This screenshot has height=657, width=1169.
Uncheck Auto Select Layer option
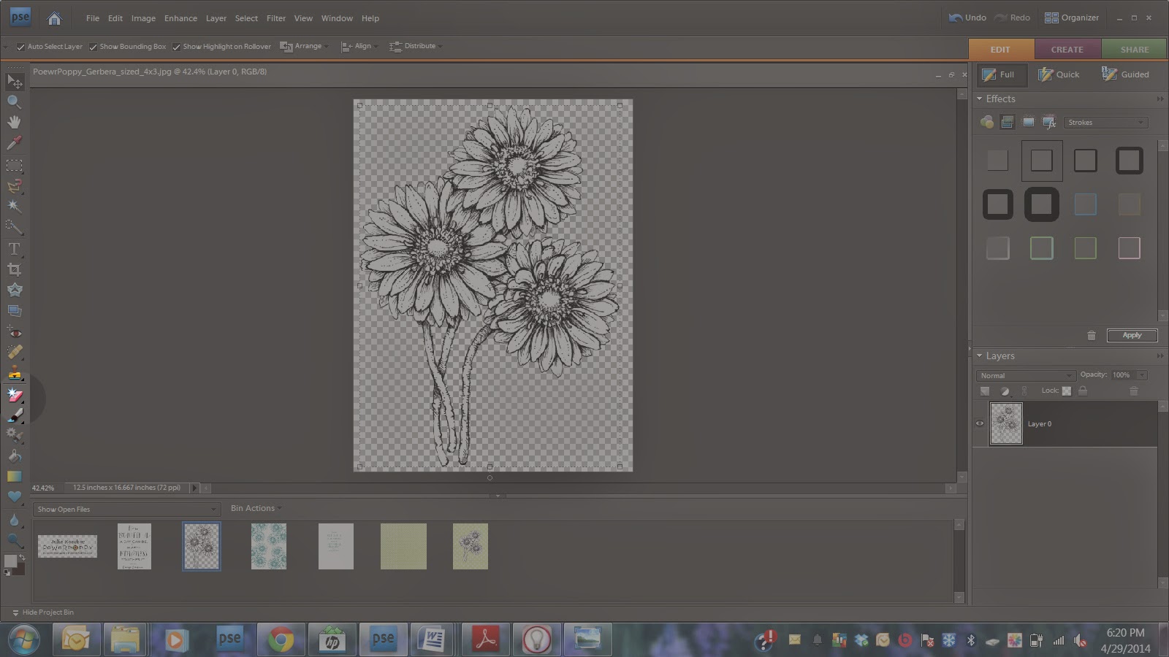[x=20, y=47]
